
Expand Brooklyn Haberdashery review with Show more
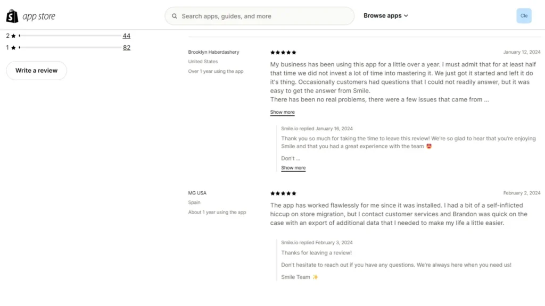[x=282, y=112]
